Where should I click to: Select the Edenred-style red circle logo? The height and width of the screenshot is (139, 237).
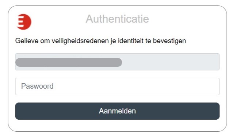(x=24, y=22)
